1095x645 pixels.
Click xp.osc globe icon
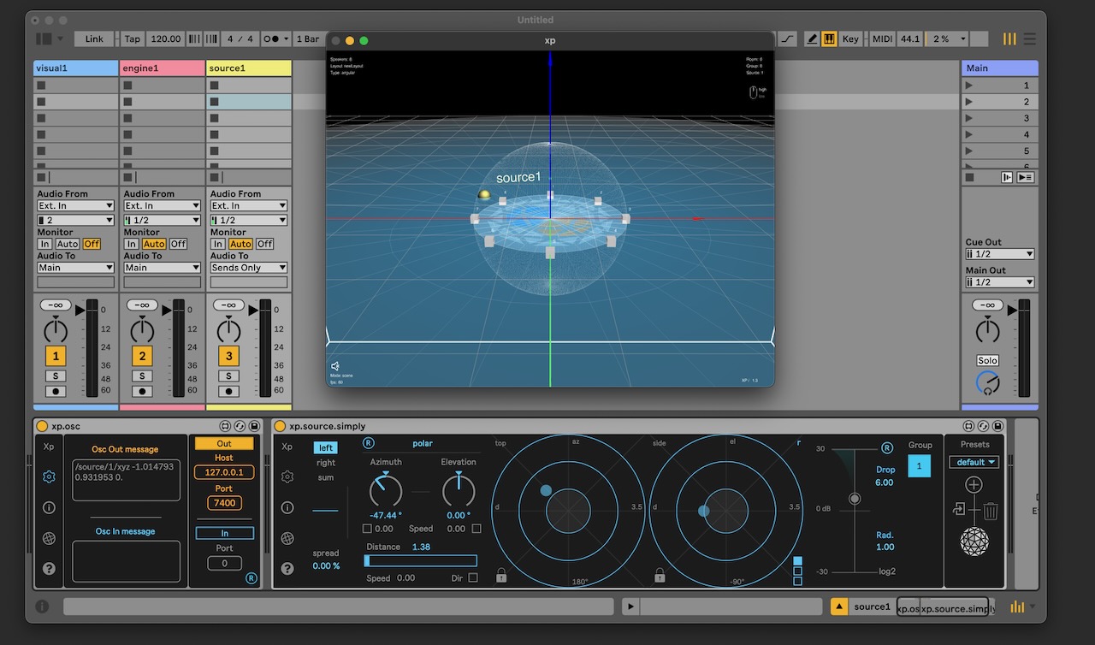tap(49, 538)
